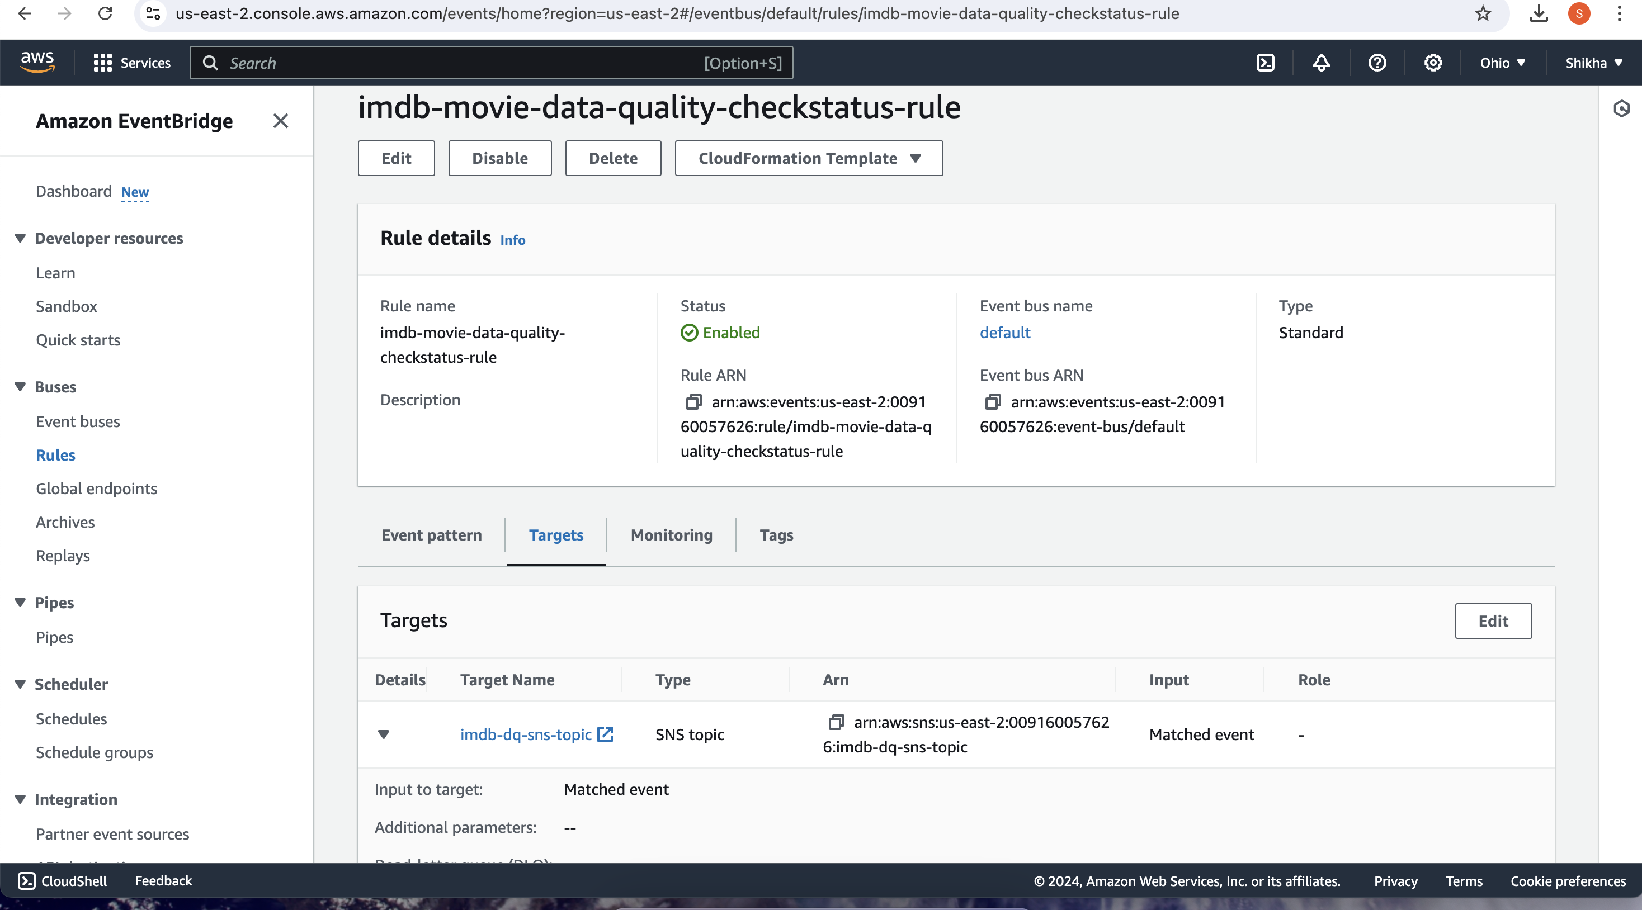Open the Services grid menu
Image resolution: width=1642 pixels, height=910 pixels.
point(131,63)
